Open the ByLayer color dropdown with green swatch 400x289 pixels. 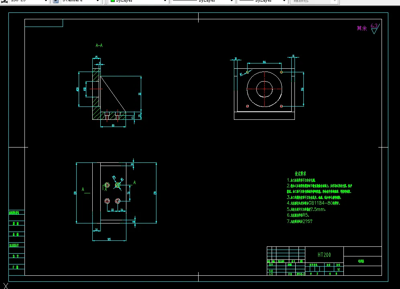(138, 1)
